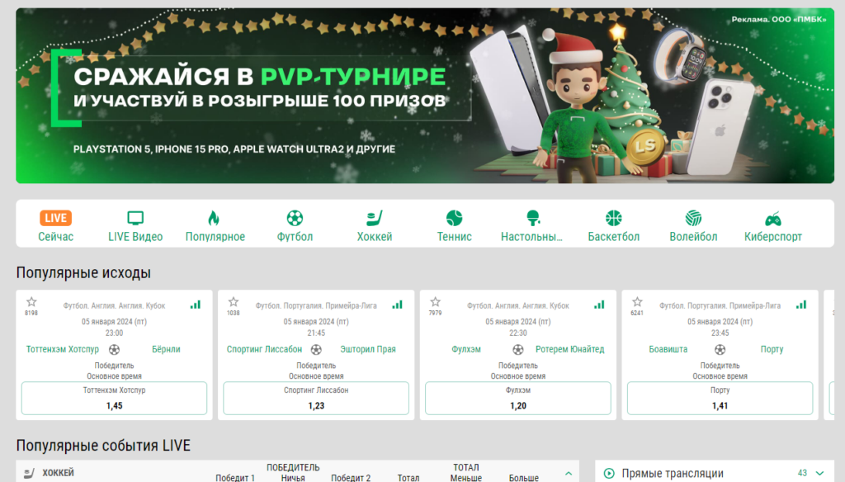
Task: Open Настольный теннис category
Action: tap(532, 225)
